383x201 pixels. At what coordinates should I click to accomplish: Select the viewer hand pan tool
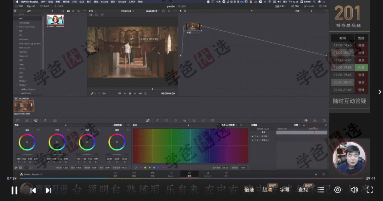tap(185, 11)
